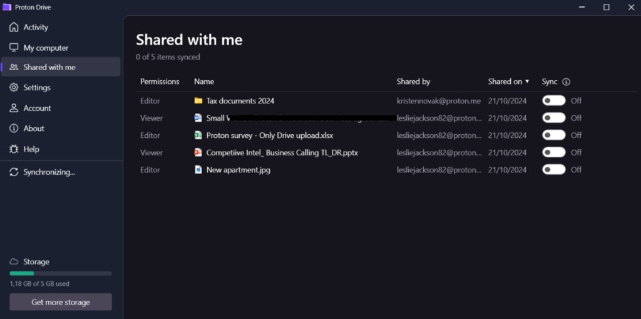Click the Storage label in sidebar
641x319 pixels.
tap(36, 261)
